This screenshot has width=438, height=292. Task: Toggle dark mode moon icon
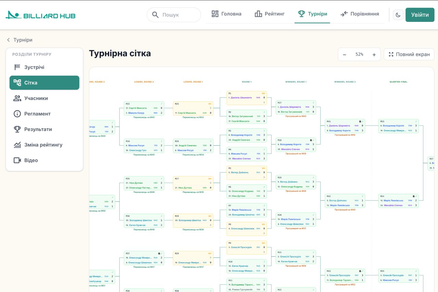(398, 15)
